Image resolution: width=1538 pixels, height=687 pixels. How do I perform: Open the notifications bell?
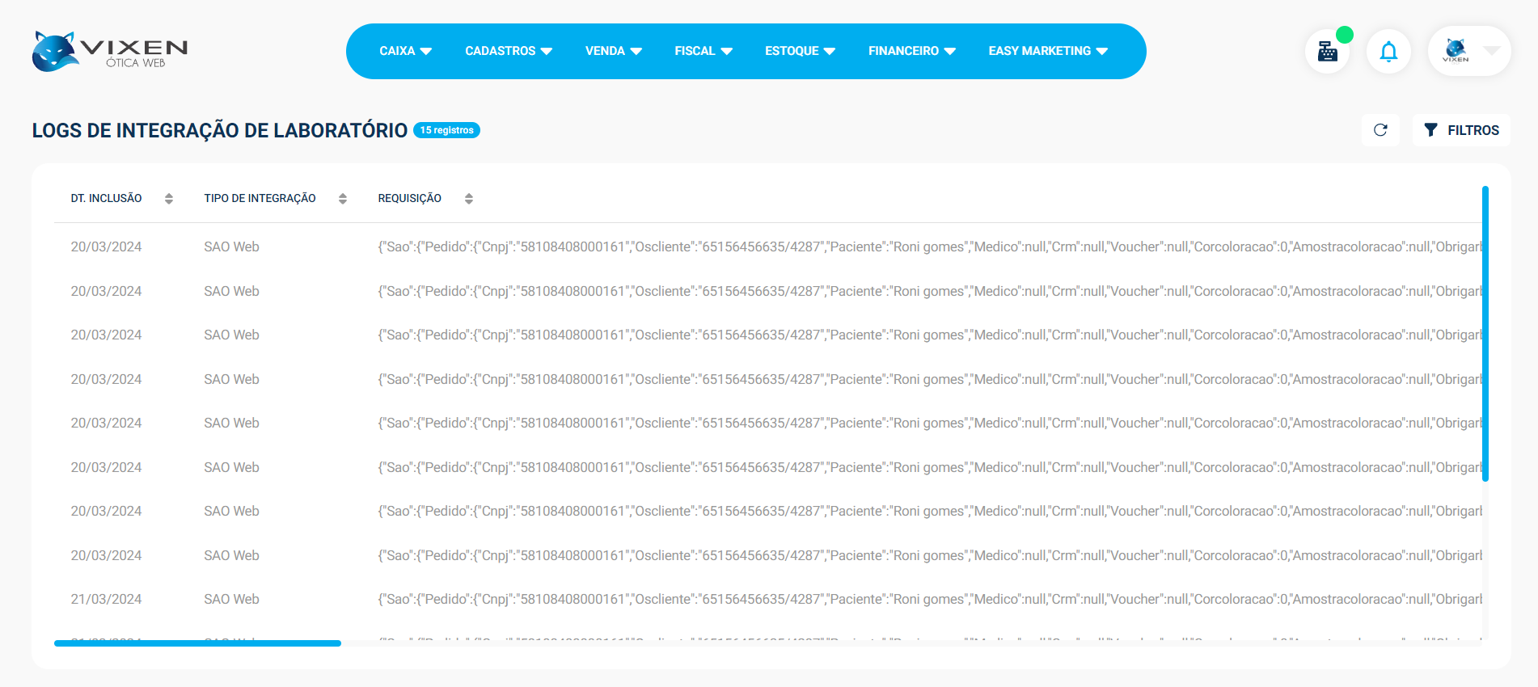click(x=1388, y=52)
